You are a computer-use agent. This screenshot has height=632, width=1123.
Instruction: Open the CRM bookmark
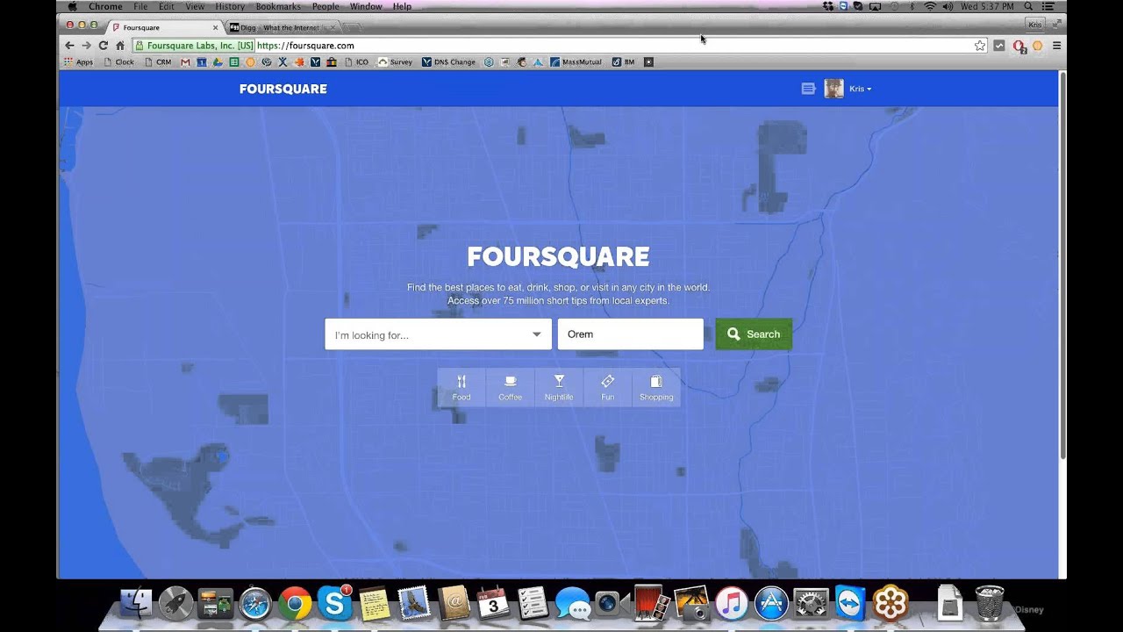158,62
